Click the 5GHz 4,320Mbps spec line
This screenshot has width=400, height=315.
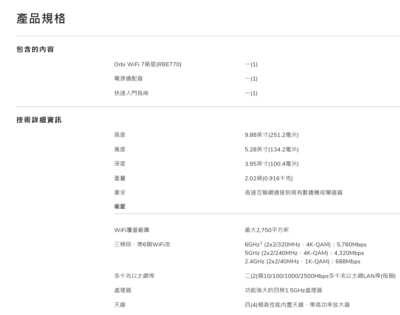point(304,253)
